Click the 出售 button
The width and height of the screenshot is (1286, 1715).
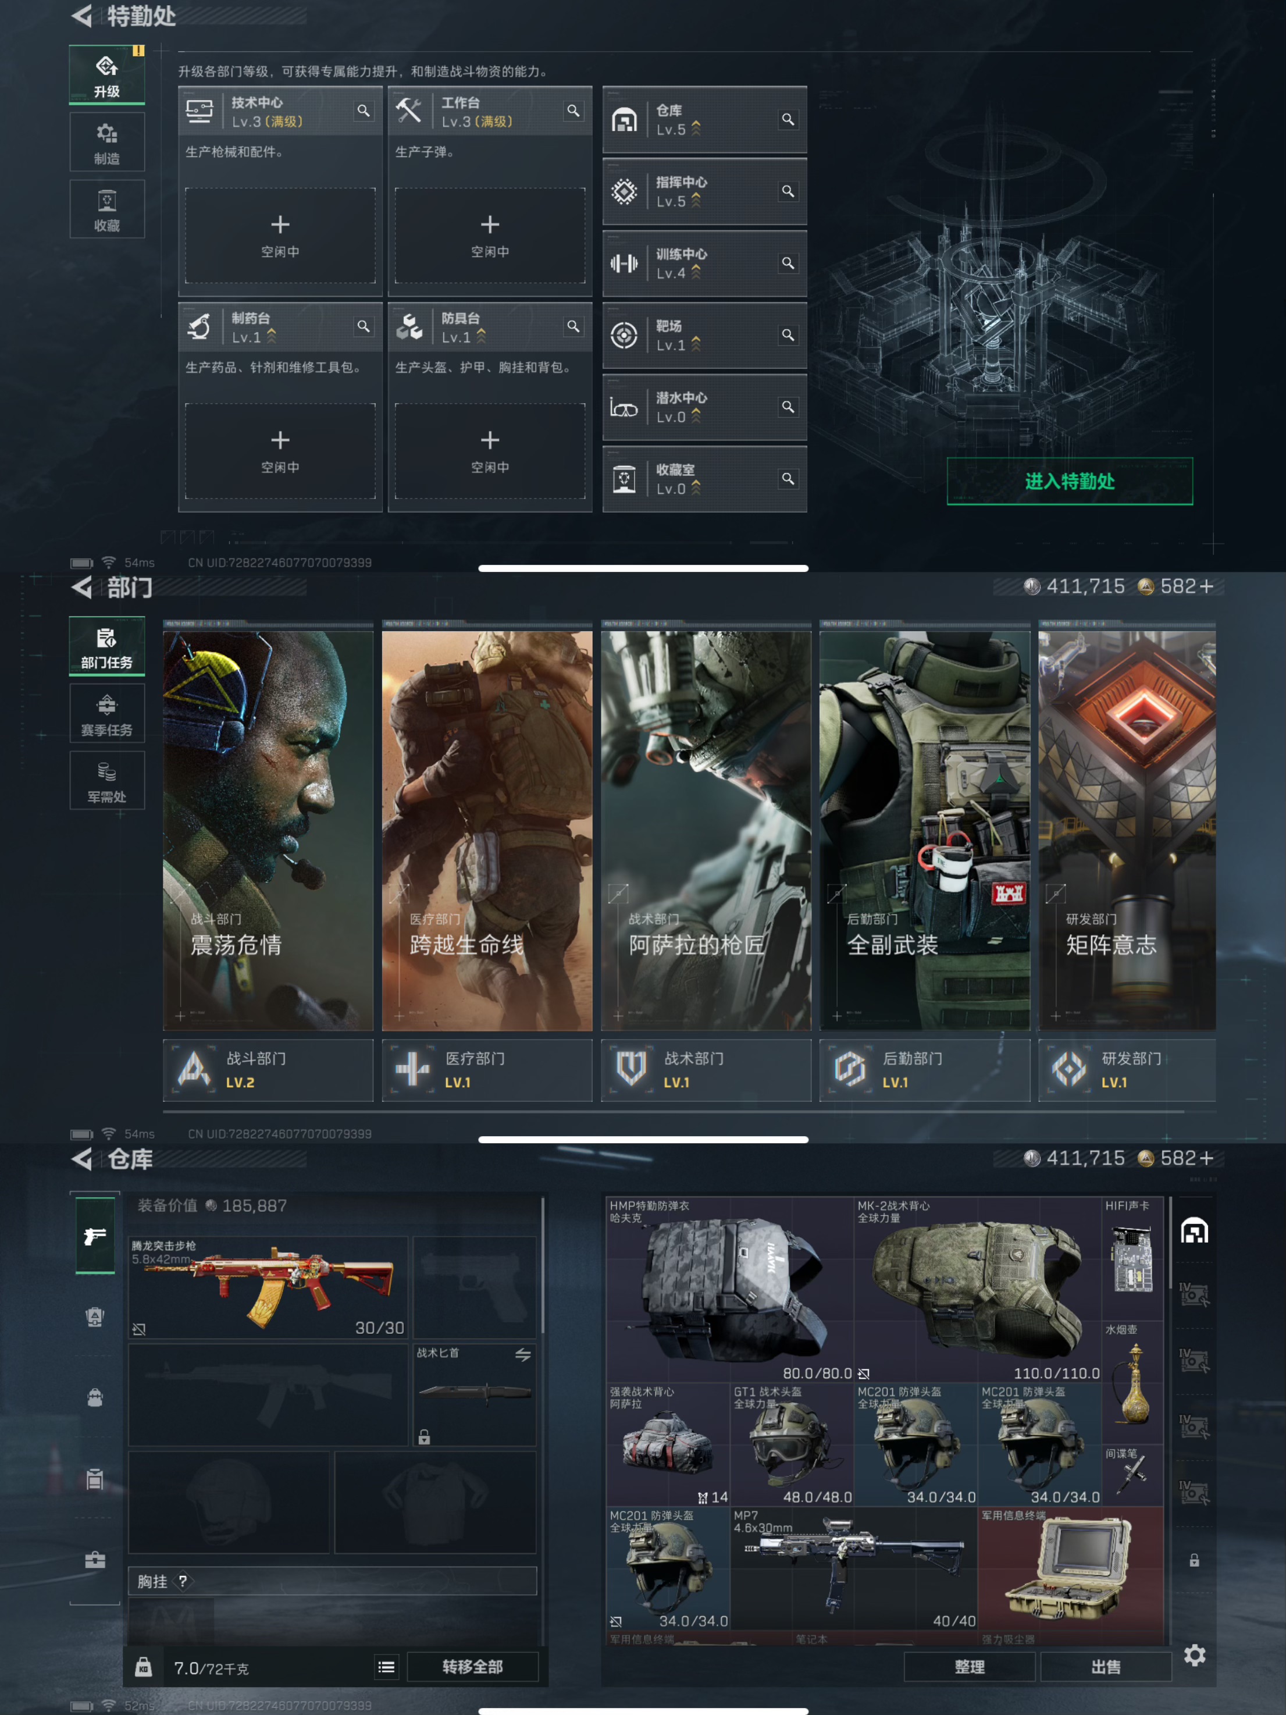click(x=1105, y=1666)
